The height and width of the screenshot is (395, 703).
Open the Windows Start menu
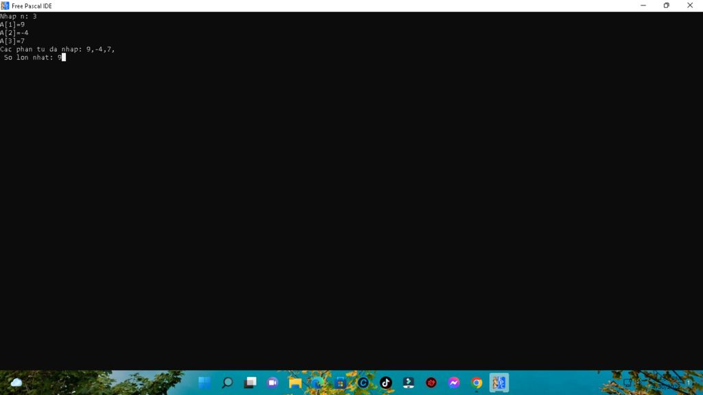pos(205,383)
